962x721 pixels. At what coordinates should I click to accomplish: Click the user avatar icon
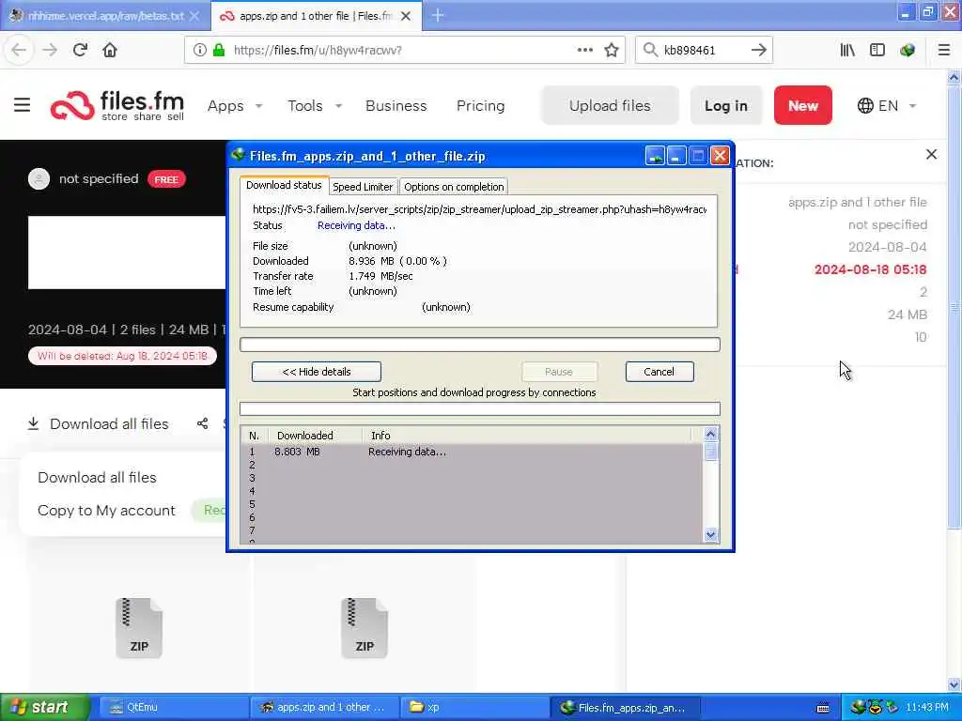tap(39, 178)
